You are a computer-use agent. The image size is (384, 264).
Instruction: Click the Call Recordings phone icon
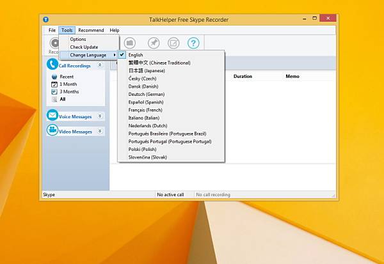[x=52, y=64]
